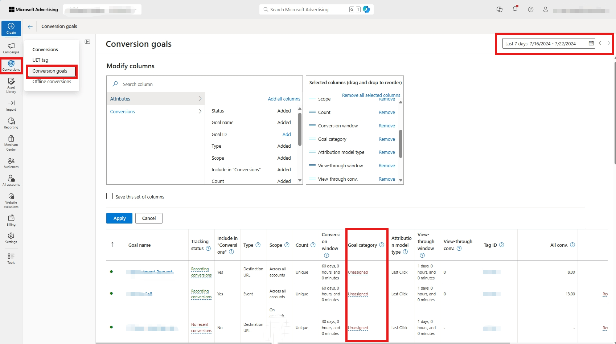Open Settings in the sidebar

pos(11,238)
